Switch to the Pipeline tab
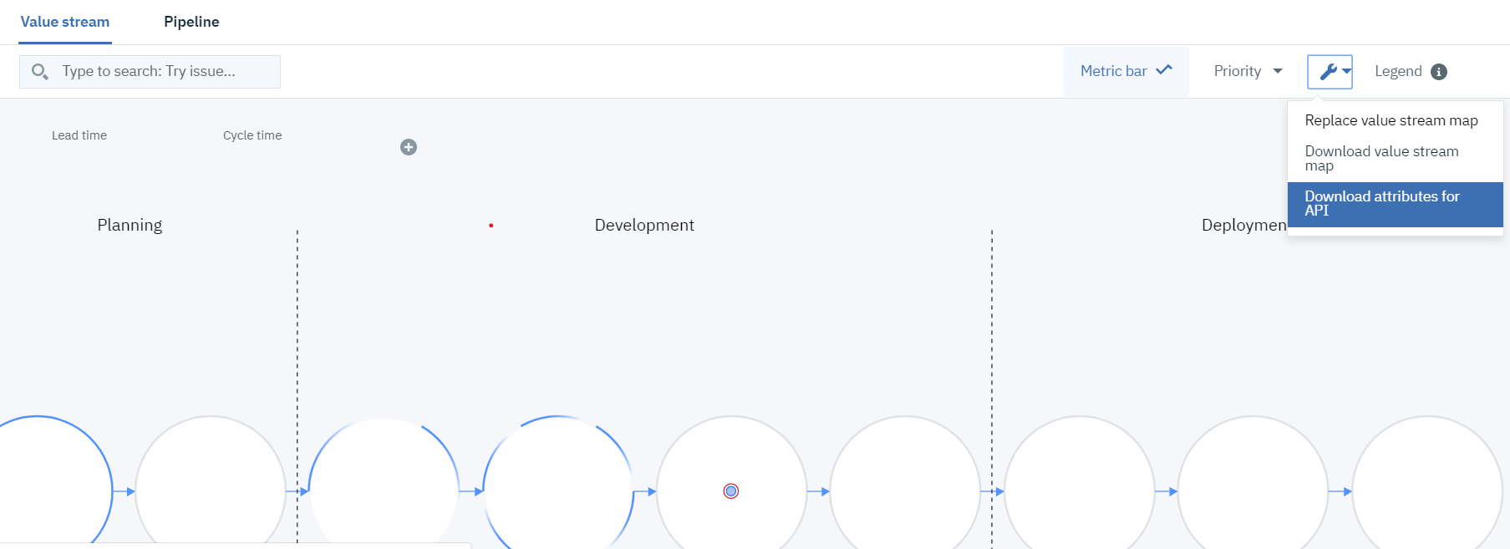Image resolution: width=1510 pixels, height=549 pixels. click(191, 22)
